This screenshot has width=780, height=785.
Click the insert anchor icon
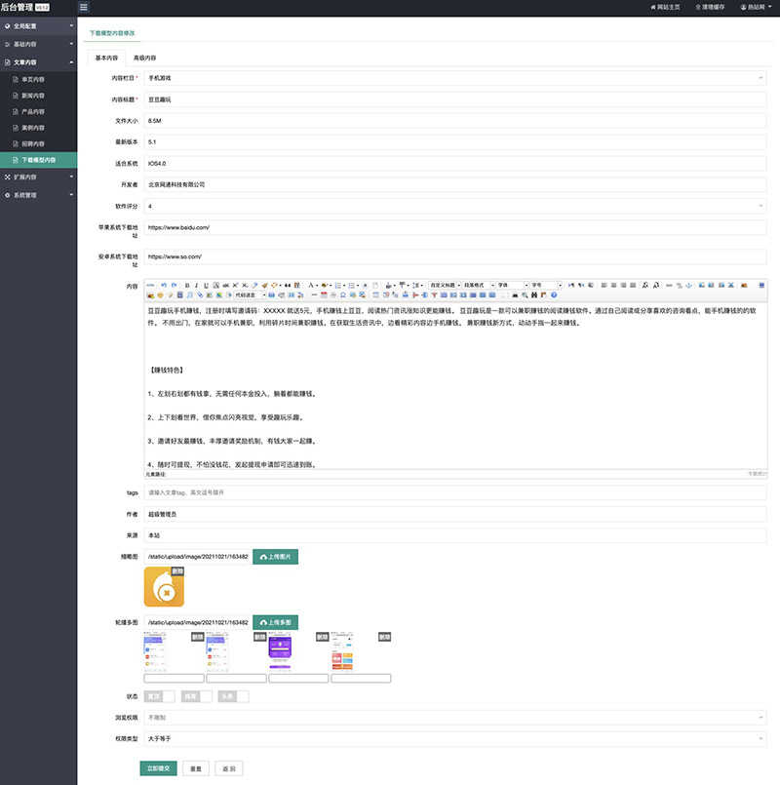coord(689,285)
